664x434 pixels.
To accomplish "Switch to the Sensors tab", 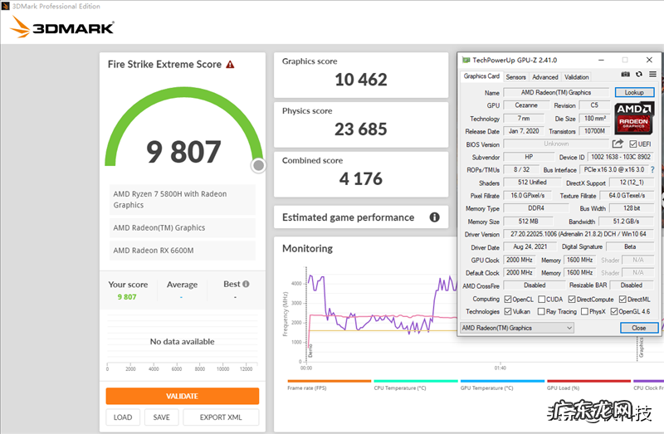I will click(x=515, y=77).
